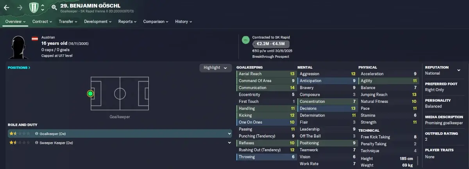
Task: Open the magnifier search icon
Action: (54, 7)
